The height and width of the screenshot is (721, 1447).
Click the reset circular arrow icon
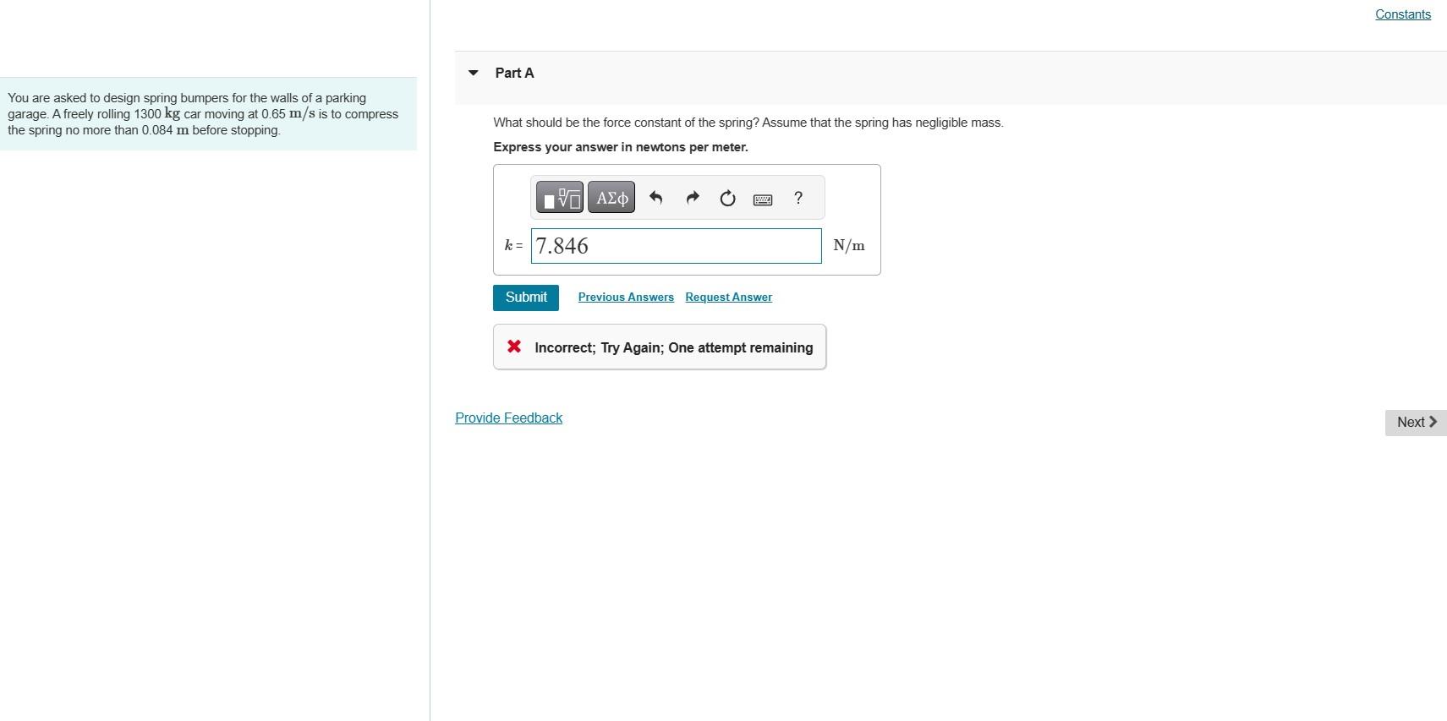727,199
